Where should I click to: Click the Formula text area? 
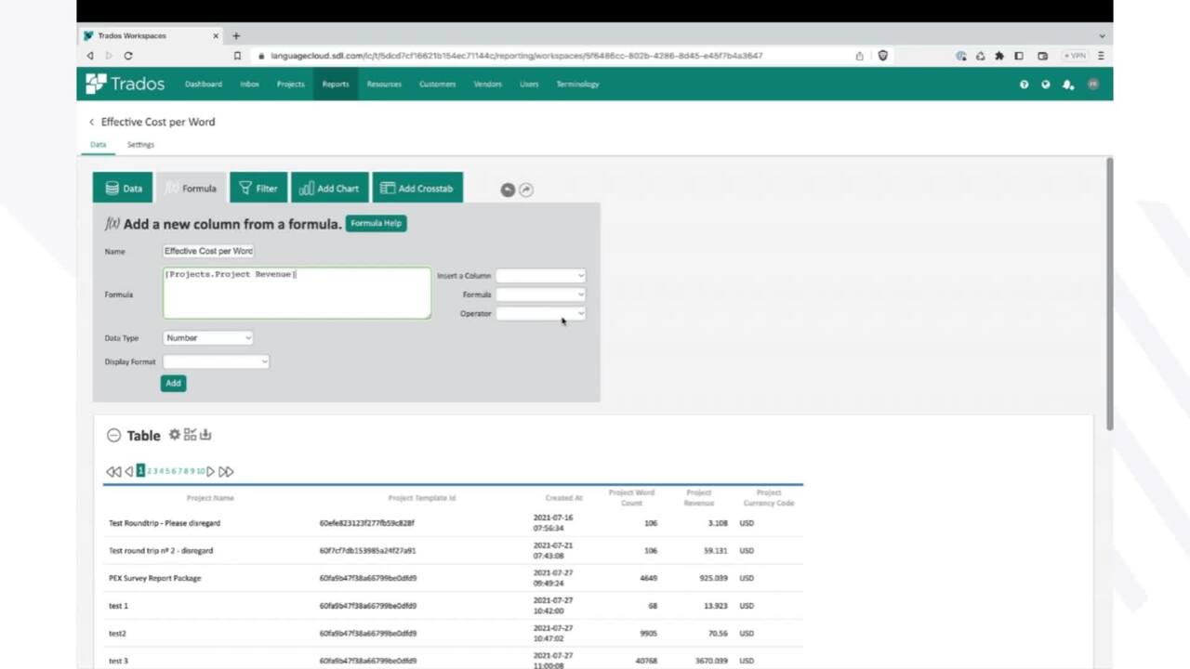[x=297, y=294]
